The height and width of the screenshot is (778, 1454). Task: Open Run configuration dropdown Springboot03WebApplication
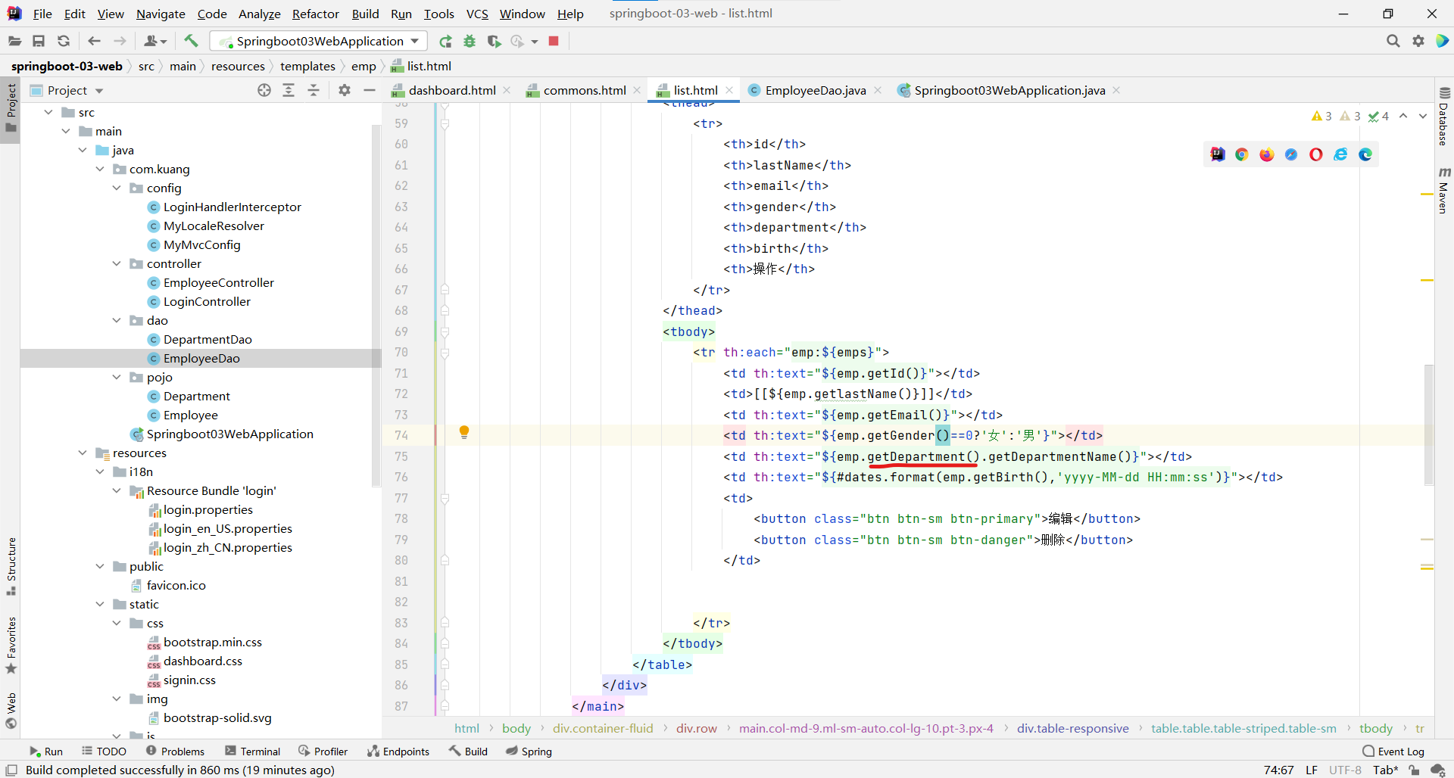(x=319, y=41)
